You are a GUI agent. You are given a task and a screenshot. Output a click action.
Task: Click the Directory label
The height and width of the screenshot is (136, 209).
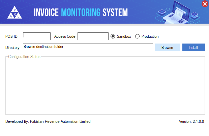point(12,48)
